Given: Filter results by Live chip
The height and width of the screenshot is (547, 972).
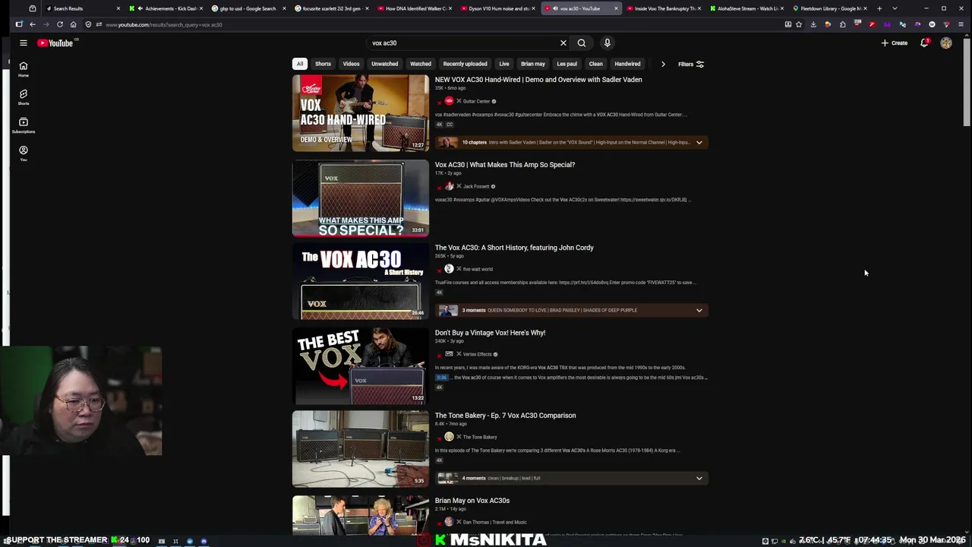Looking at the screenshot, I should (504, 64).
